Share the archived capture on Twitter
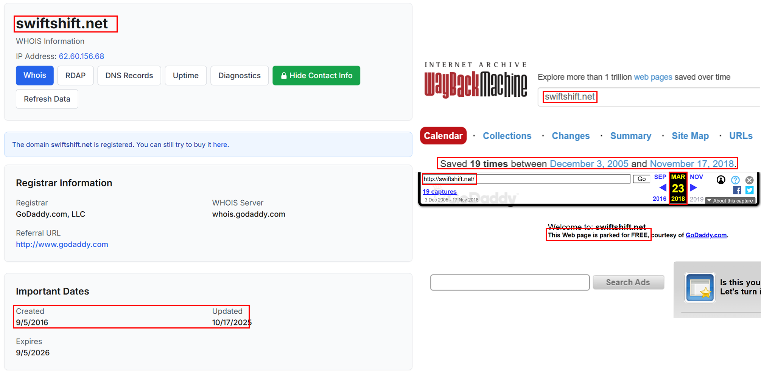 (750, 190)
